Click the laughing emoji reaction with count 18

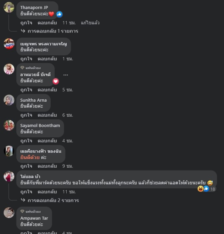200,189
